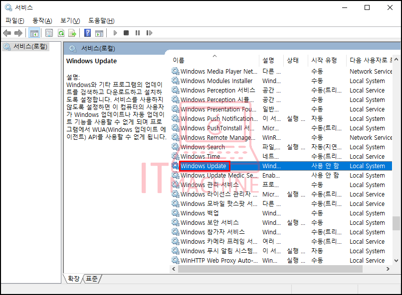402x295 pixels.
Task: Click the Export List toolbar icon
Action: 72,33
